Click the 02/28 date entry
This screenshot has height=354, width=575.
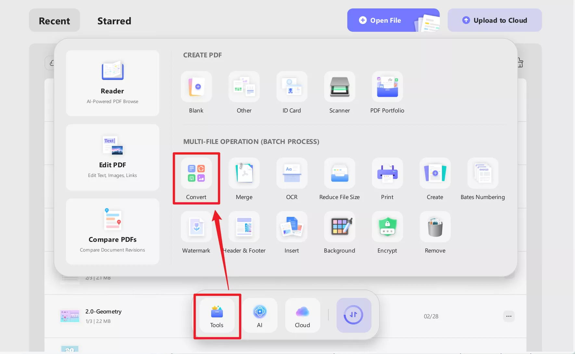coord(431,316)
